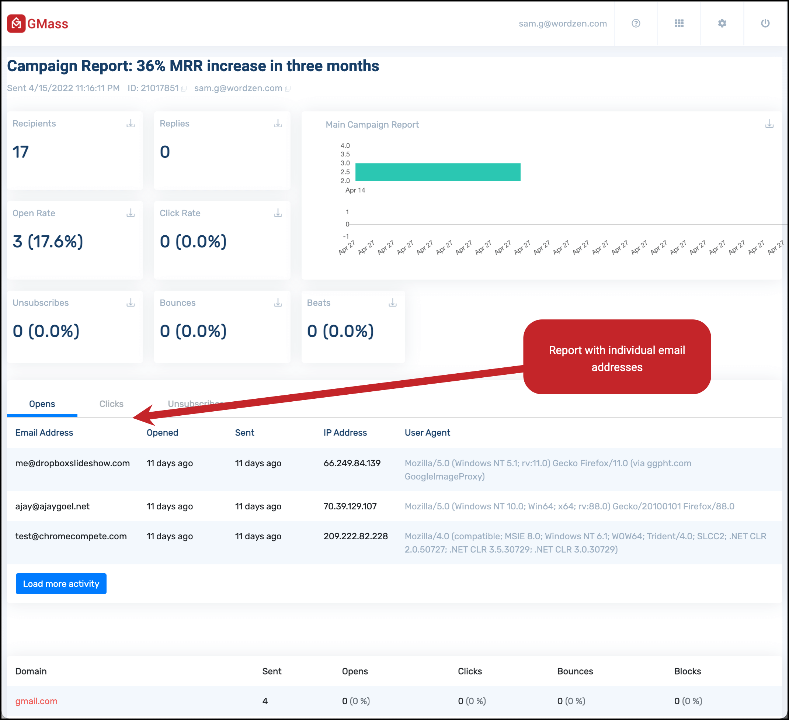
Task: Switch to the Unsubscribes tab
Action: [195, 404]
